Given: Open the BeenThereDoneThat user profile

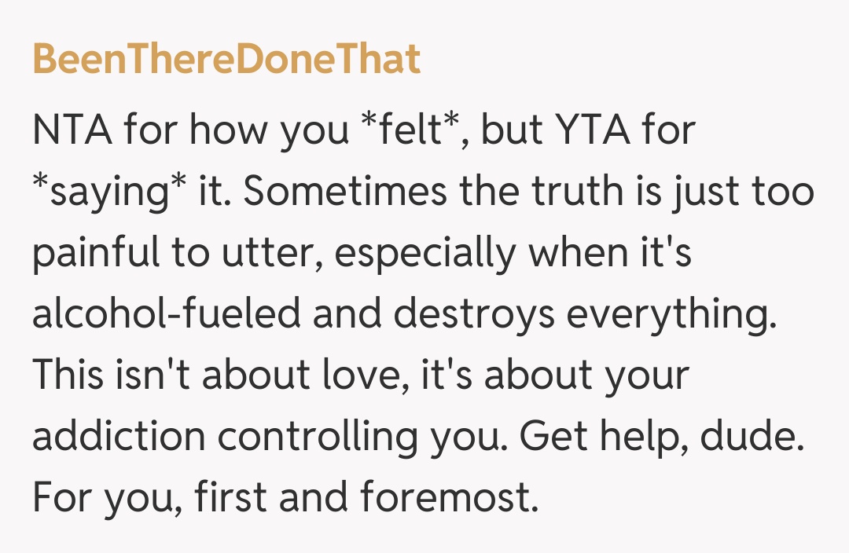Looking at the screenshot, I should pyautogui.click(x=226, y=60).
